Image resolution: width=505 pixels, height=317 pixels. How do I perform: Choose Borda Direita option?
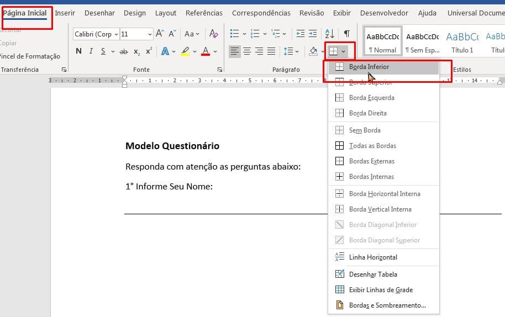coord(383,113)
